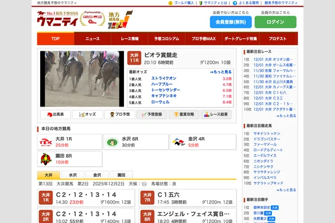Image resolution: width=335 pixels, height=223 pixels.
Task: Open the ビオラ賞競走 race title
Action: (161, 55)
